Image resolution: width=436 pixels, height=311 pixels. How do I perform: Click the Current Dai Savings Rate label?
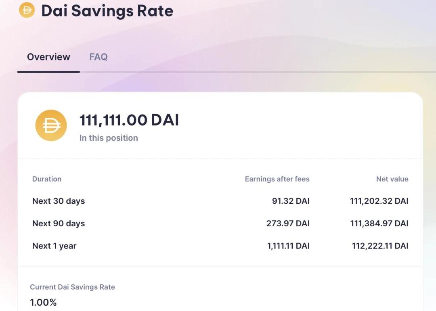point(72,287)
